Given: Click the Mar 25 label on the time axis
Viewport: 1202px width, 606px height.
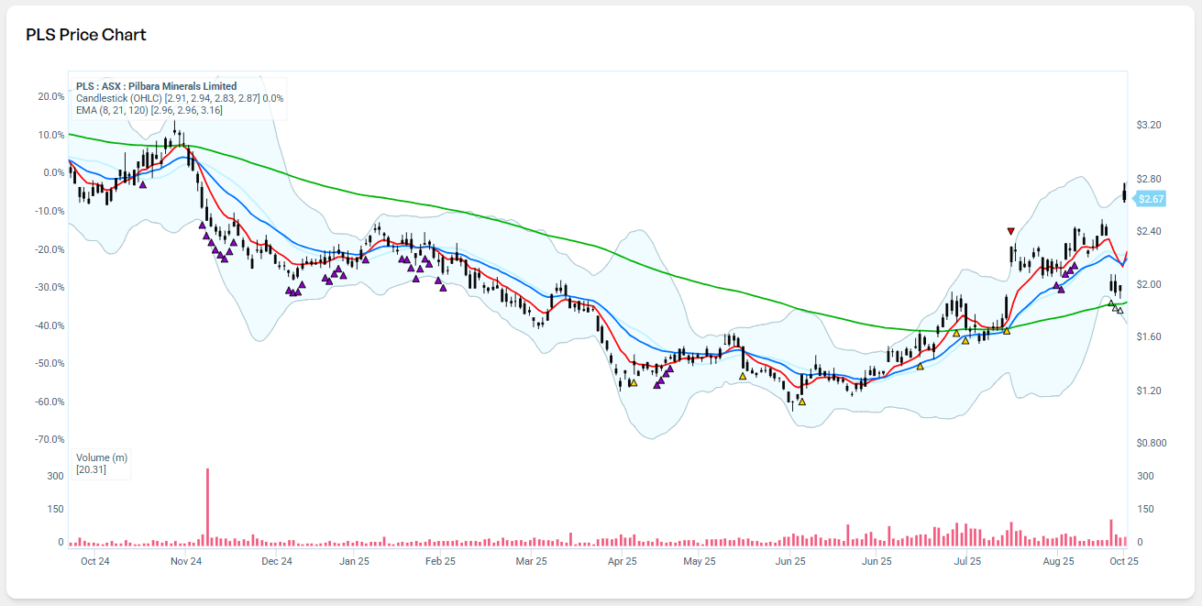Looking at the screenshot, I should click(531, 561).
